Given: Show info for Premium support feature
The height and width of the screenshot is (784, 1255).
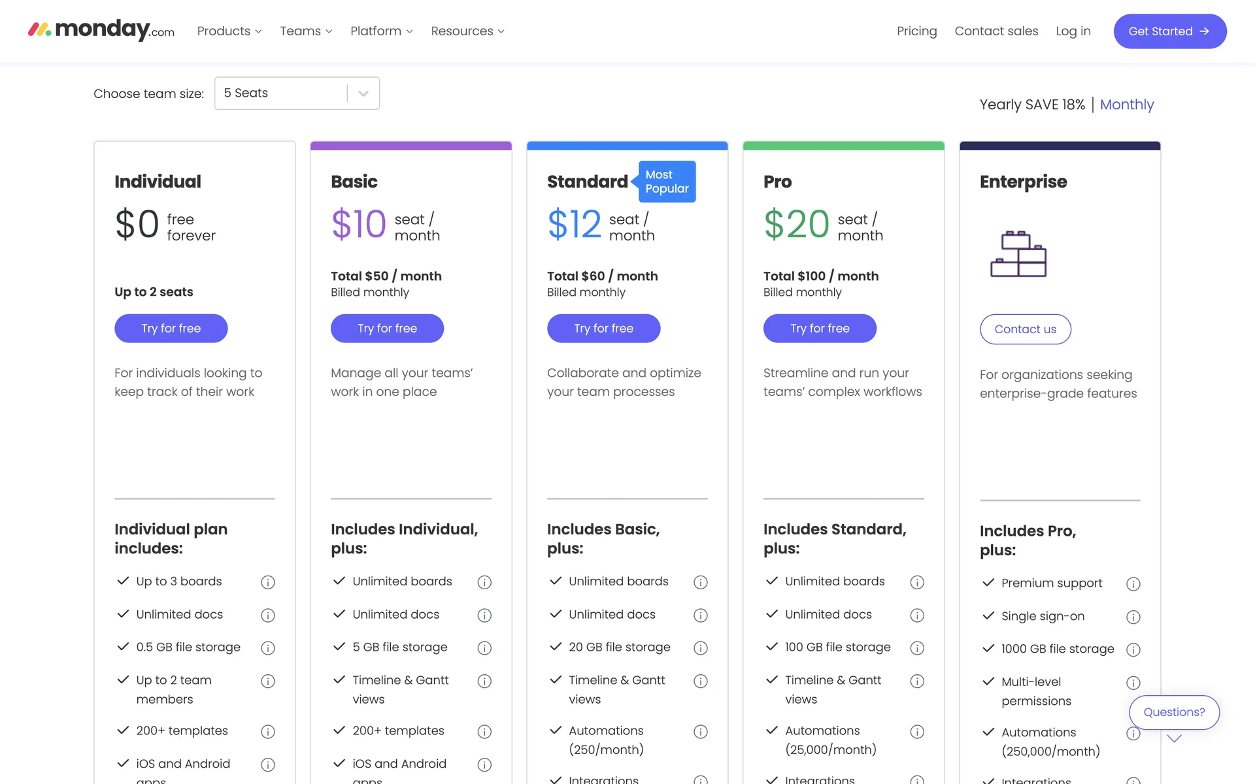Looking at the screenshot, I should click(1133, 584).
